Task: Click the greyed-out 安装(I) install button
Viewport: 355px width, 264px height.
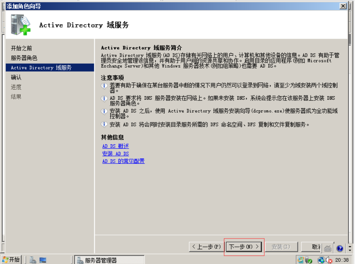Action: pos(281,246)
